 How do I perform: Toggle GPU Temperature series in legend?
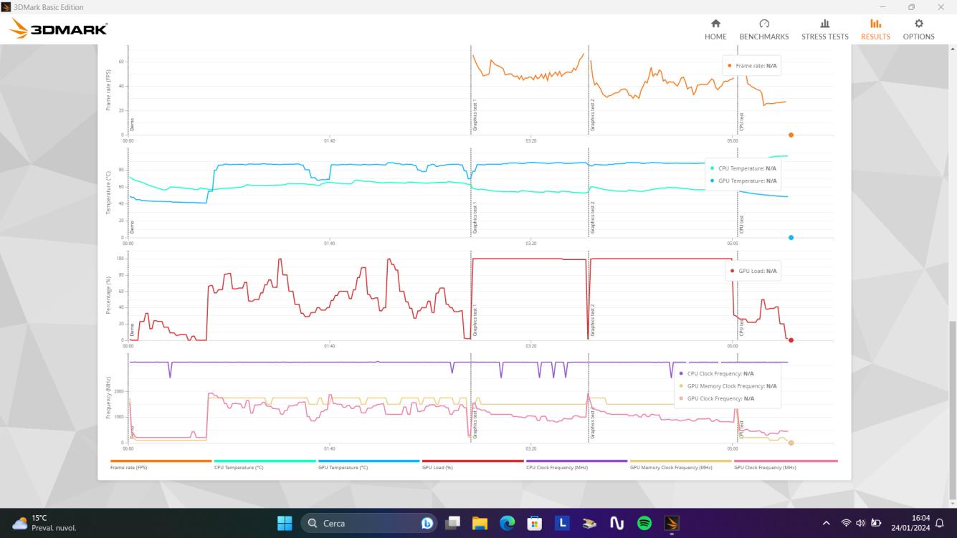click(x=368, y=465)
